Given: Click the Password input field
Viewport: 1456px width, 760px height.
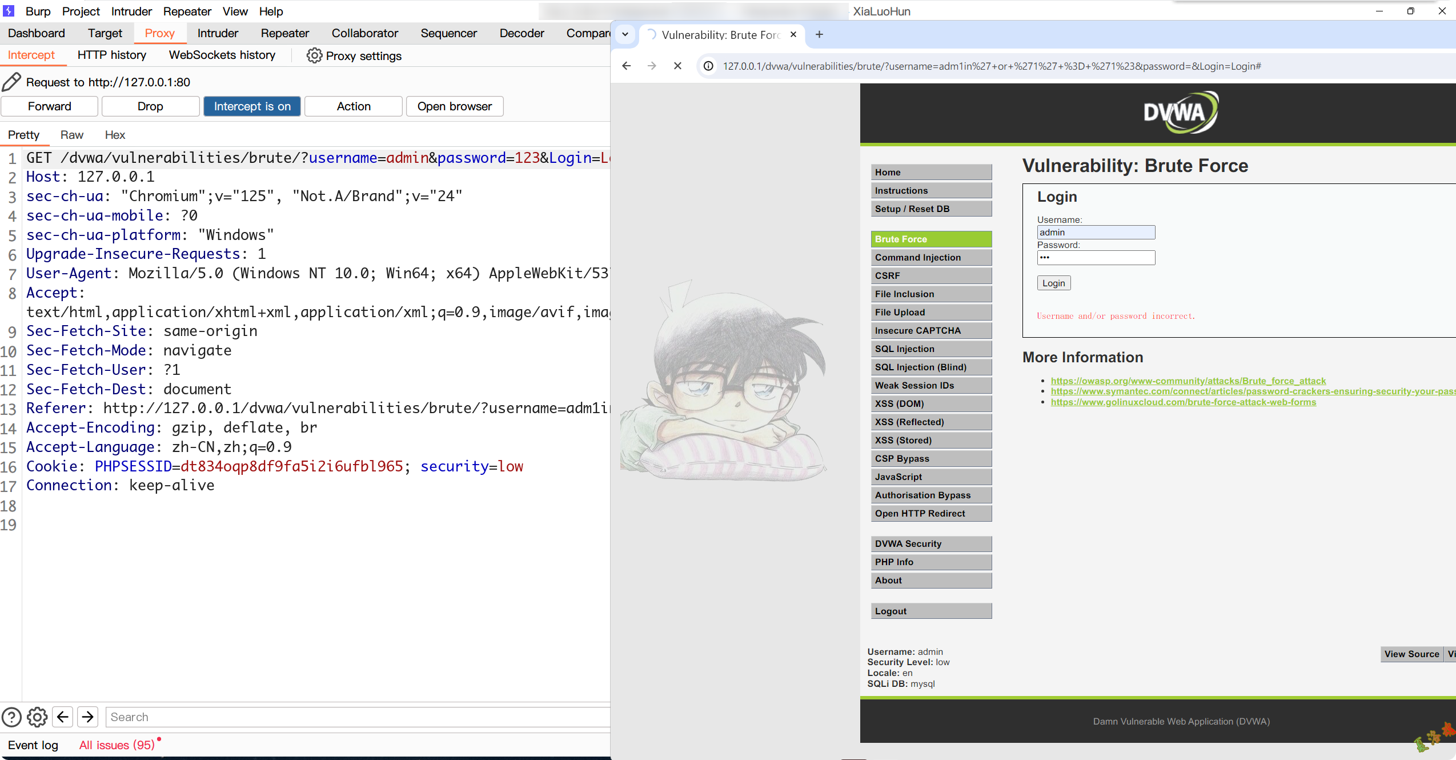Looking at the screenshot, I should [x=1096, y=258].
